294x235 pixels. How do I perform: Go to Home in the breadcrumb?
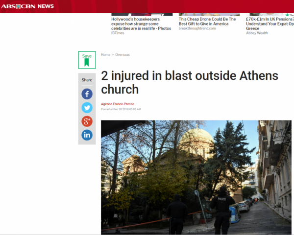(105, 55)
